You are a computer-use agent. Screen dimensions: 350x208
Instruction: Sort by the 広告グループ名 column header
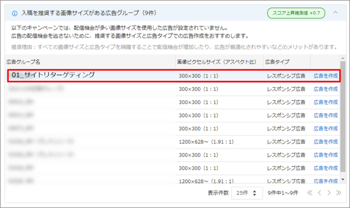23,62
